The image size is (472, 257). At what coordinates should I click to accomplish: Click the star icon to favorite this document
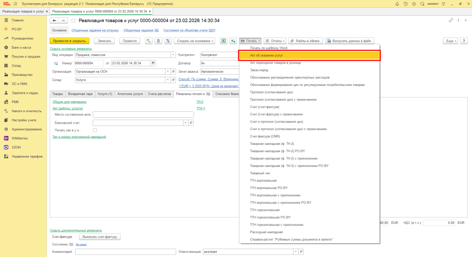pos(74,21)
